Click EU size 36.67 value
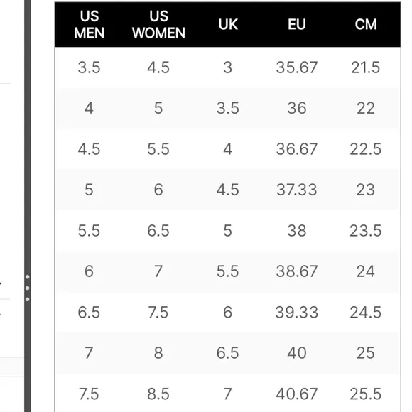The width and height of the screenshot is (412, 412). click(297, 149)
